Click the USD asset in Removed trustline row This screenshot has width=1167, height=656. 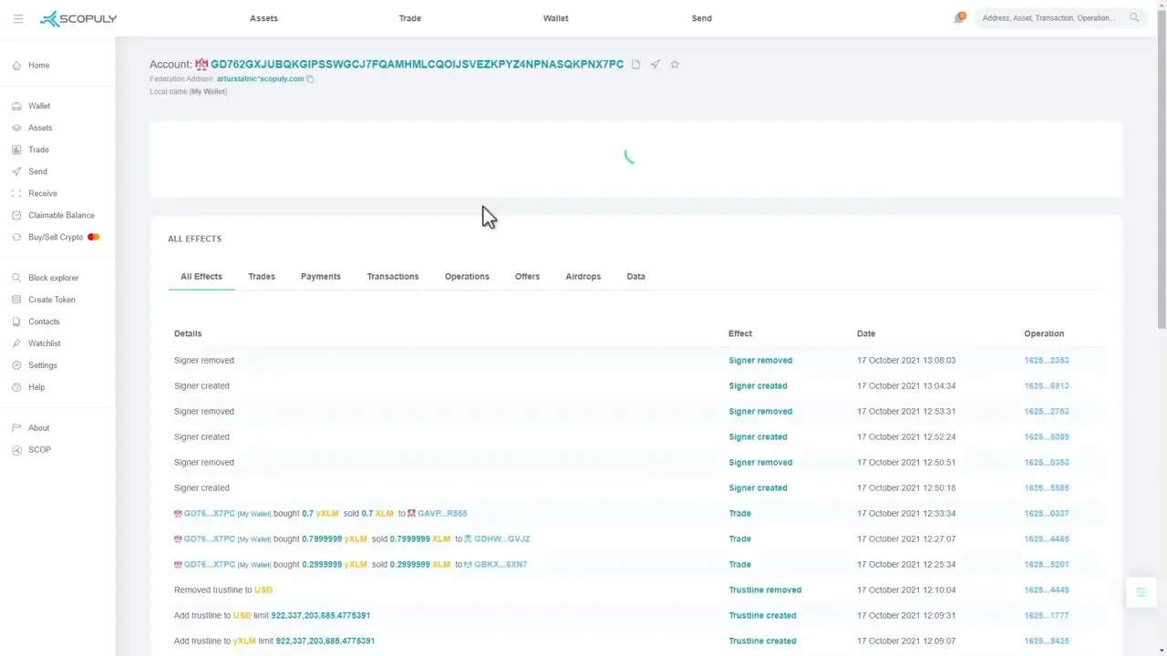tap(263, 590)
